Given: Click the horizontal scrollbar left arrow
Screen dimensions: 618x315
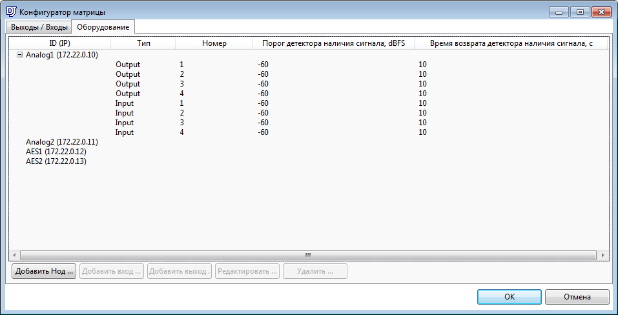Looking at the screenshot, I should (14, 255).
